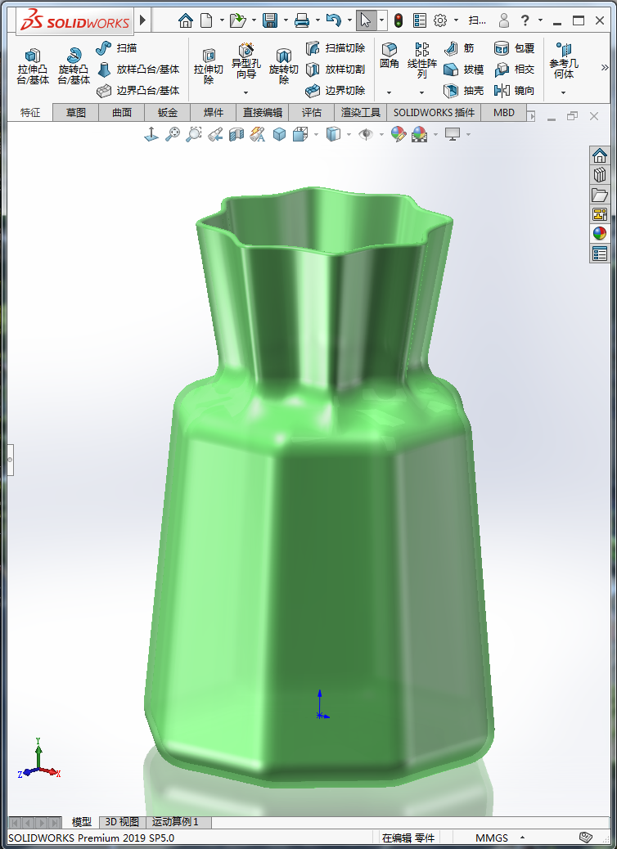Click the New document icon
This screenshot has height=849, width=617.
tap(206, 20)
